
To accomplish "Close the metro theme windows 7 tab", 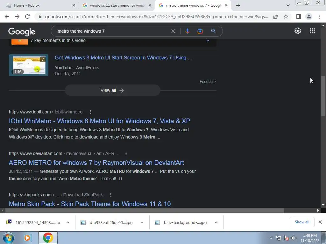I will pos(226,5).
